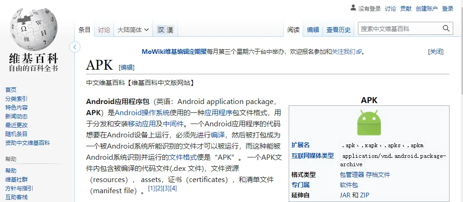Open citation reference [3]
The image size is (463, 202).
(166, 188)
